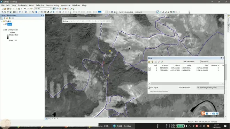
Task: Click the Add Data icon
Action: (31, 9)
